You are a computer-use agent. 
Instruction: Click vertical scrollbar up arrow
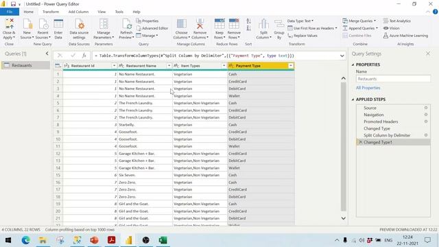[x=343, y=78]
